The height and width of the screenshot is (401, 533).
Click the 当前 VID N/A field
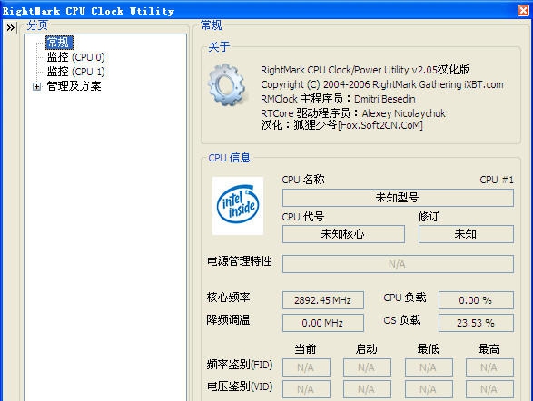(306, 389)
